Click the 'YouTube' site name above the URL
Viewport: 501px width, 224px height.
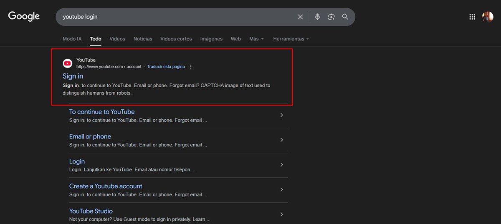point(86,60)
